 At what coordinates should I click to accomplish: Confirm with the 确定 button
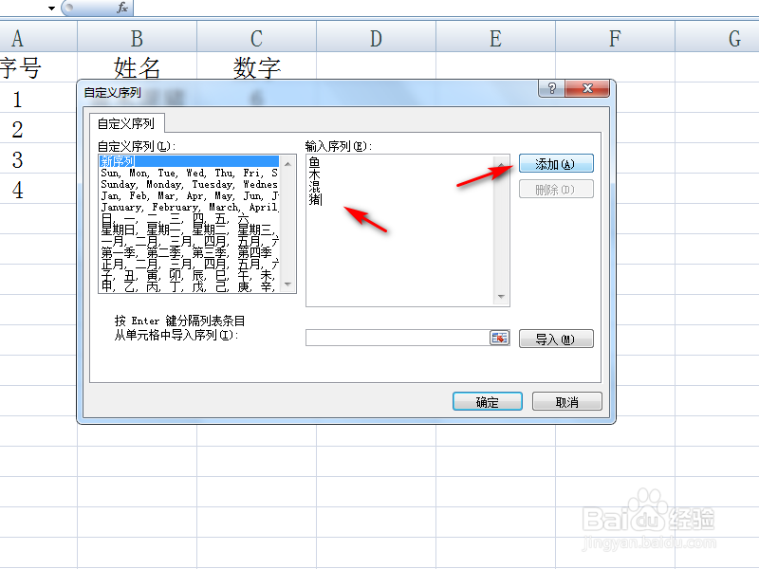coord(487,401)
